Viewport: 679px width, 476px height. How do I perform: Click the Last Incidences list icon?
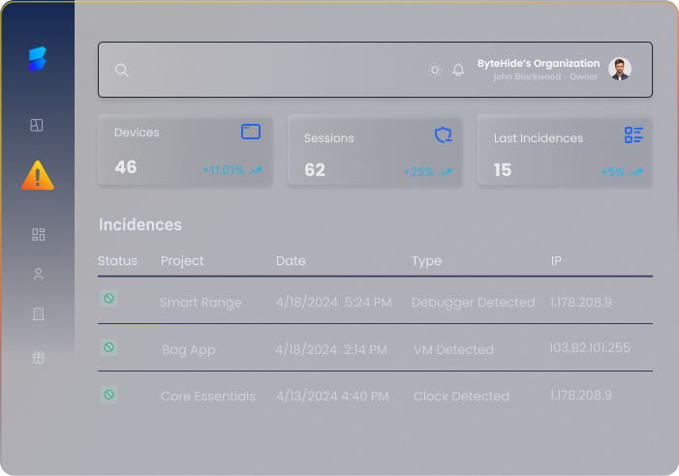point(634,134)
